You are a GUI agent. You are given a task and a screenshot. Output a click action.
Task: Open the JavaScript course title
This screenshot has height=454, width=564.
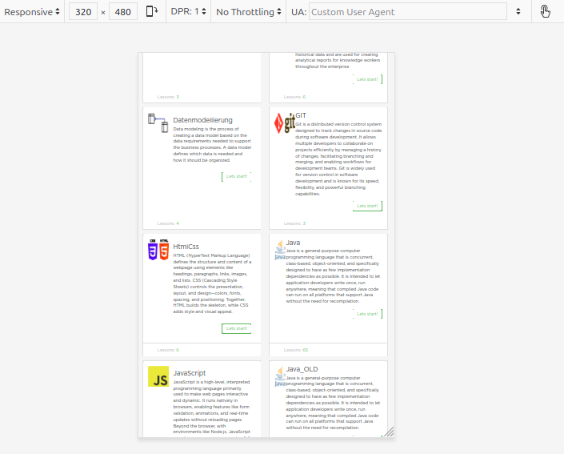pyautogui.click(x=190, y=373)
